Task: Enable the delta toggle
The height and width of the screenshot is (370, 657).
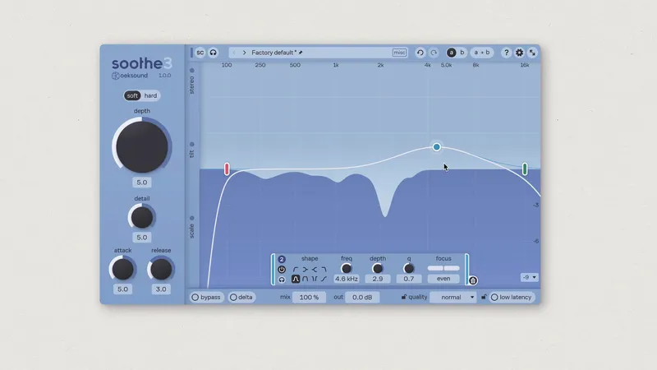Action: point(241,297)
